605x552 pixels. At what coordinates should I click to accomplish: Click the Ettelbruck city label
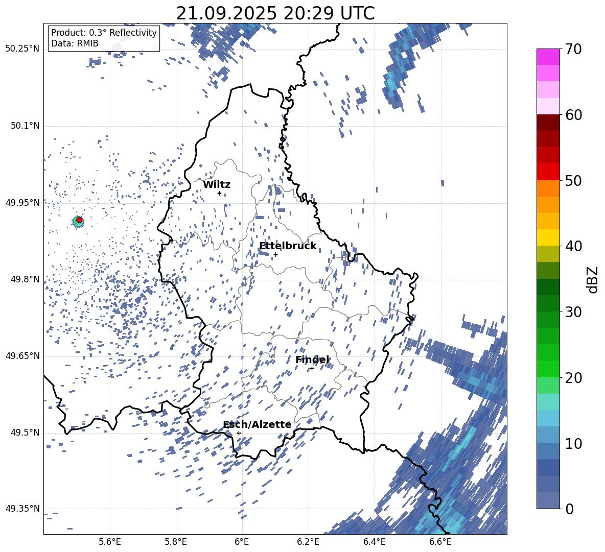pyautogui.click(x=288, y=246)
